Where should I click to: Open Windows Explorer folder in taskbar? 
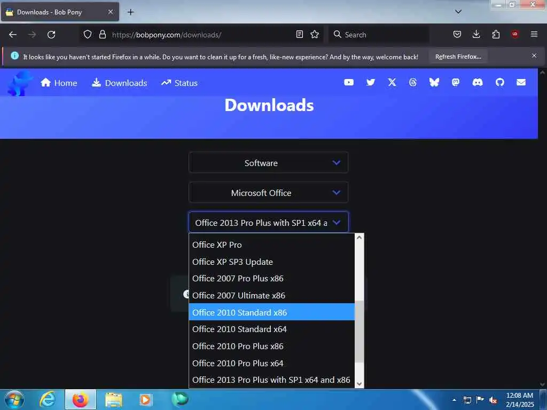click(x=114, y=399)
